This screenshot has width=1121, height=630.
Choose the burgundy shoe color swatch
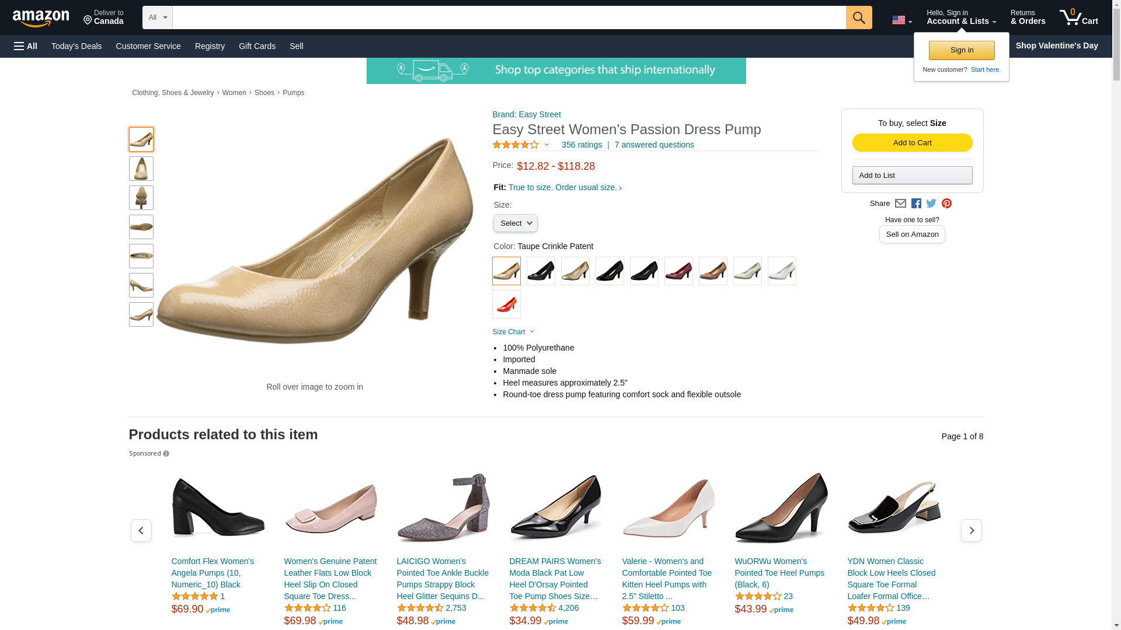[678, 271]
